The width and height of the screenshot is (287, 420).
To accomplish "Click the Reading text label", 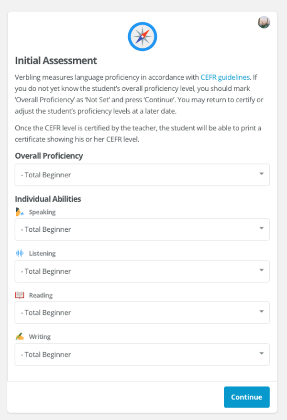I will pos(41,295).
